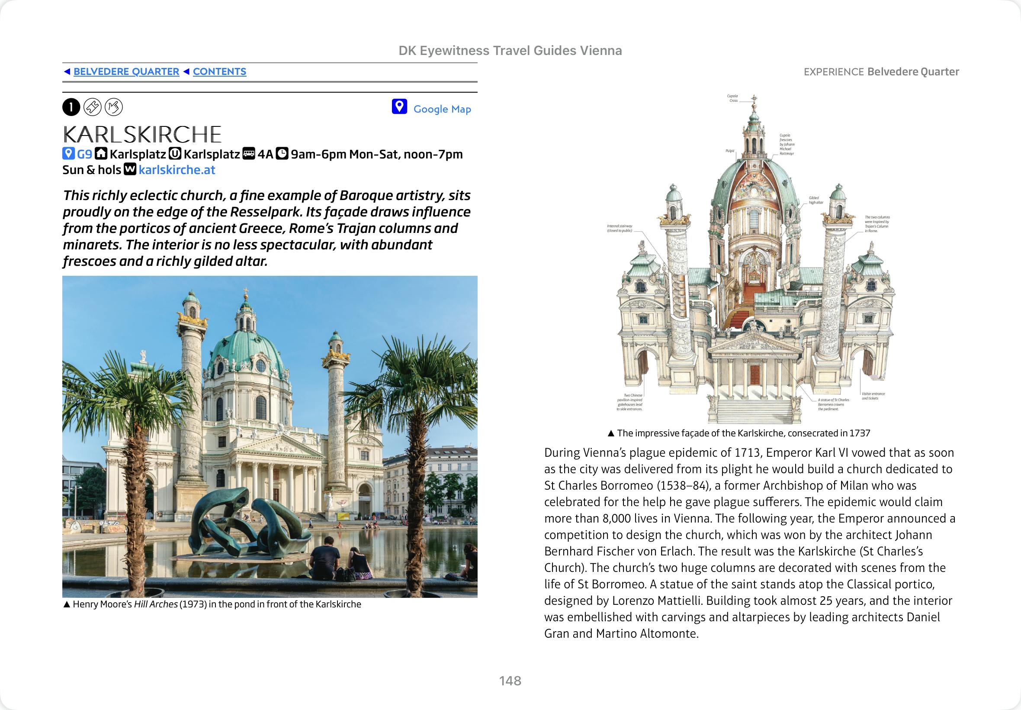Screen dimensions: 1021x710
Task: Click the back arrow before Belvedere Quarter
Action: tap(67, 71)
